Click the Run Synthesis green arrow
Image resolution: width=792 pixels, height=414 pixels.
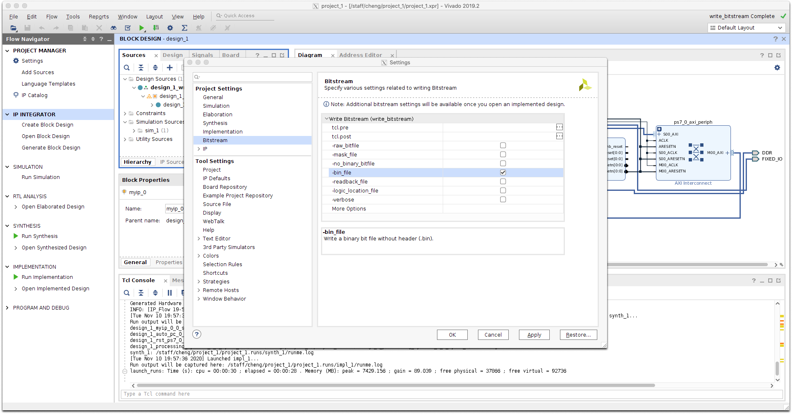pyautogui.click(x=16, y=236)
